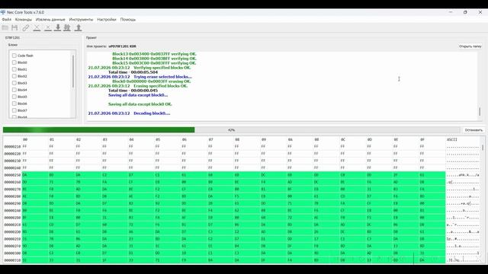Click the Открыть папку button
The height and width of the screenshot is (274, 488).
(x=470, y=46)
